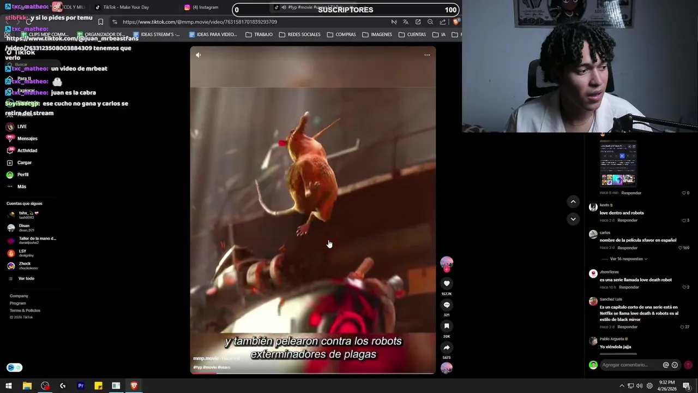Expand followed accounts with Ver todo
The height and width of the screenshot is (393, 698).
pos(26,278)
